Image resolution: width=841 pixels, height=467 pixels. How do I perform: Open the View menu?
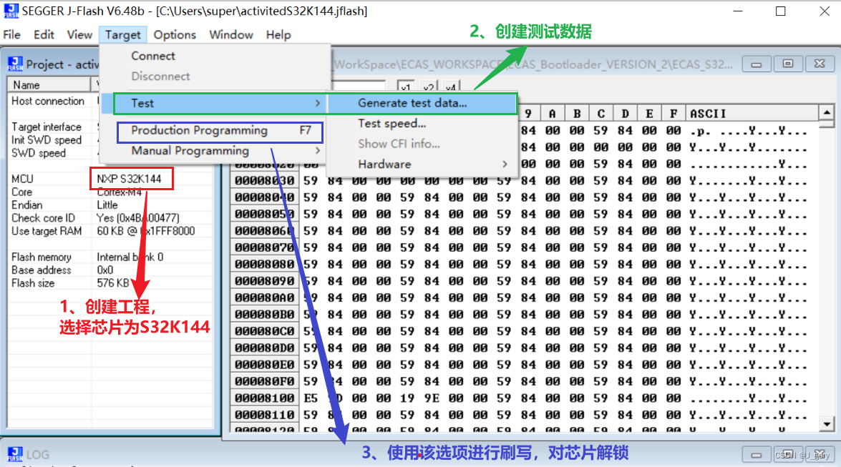(79, 35)
